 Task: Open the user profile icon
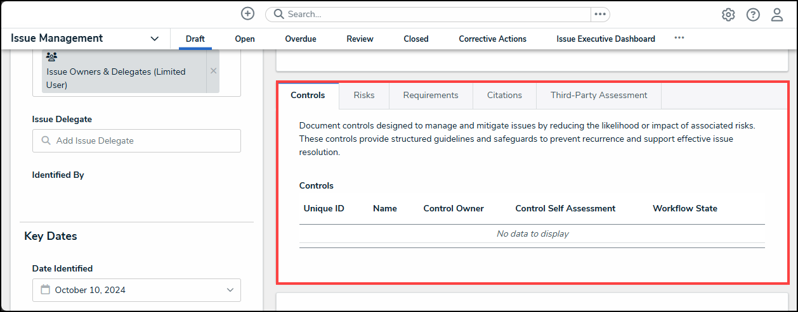[777, 15]
